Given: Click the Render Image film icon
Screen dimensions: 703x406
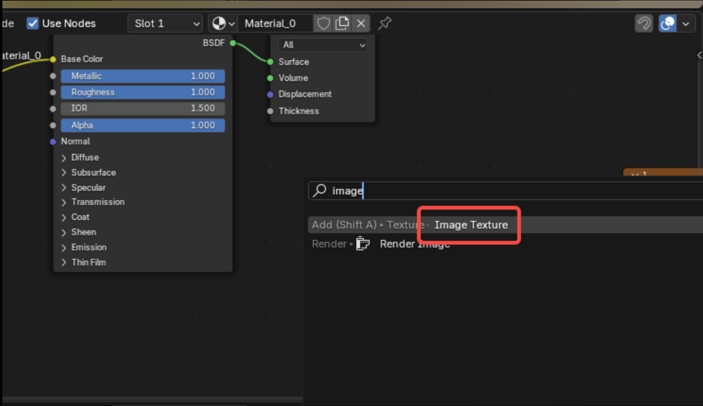Looking at the screenshot, I should click(362, 244).
